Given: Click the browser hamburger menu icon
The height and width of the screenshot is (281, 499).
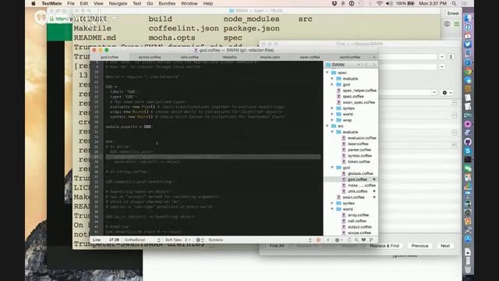Looking at the screenshot, I should coord(457,24).
